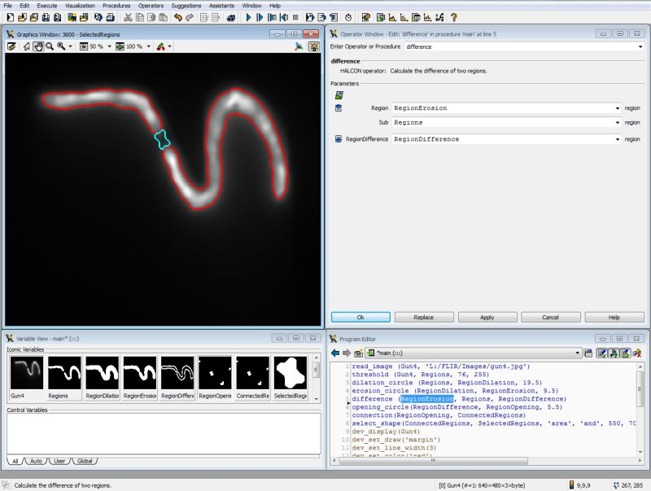
Task: Click the Enter Operator or Procedure field
Action: tap(521, 47)
